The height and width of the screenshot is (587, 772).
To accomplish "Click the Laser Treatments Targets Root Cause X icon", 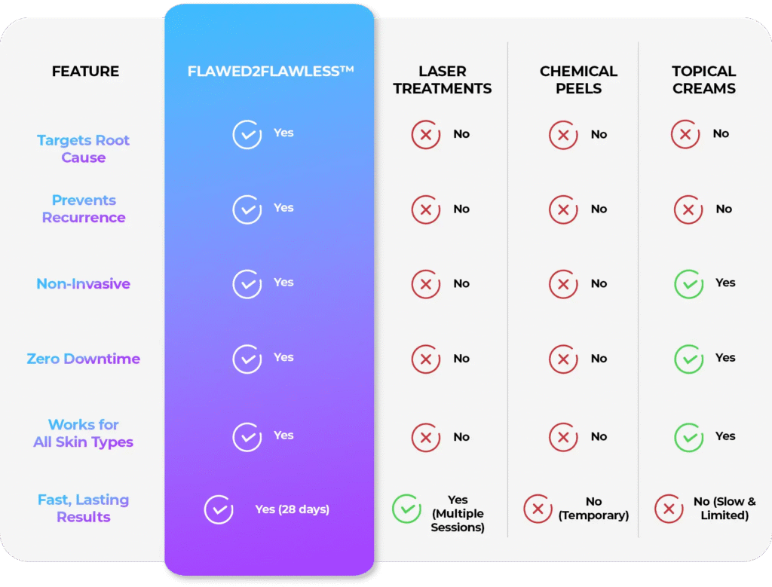I will 426,134.
